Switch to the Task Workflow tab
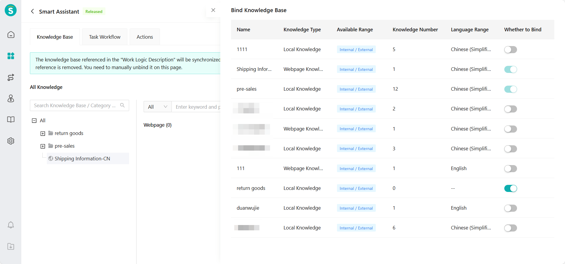Viewport: 565px width, 264px height. pyautogui.click(x=105, y=37)
